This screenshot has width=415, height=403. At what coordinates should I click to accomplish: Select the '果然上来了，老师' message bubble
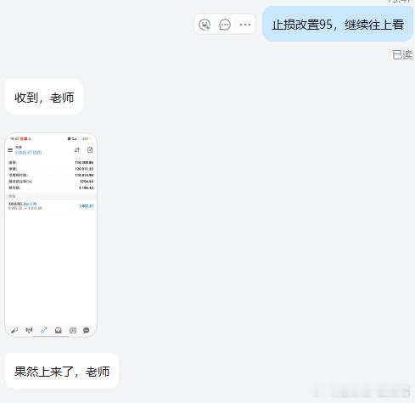(62, 371)
